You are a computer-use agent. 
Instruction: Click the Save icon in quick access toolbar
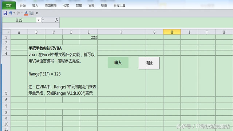[5, 13]
